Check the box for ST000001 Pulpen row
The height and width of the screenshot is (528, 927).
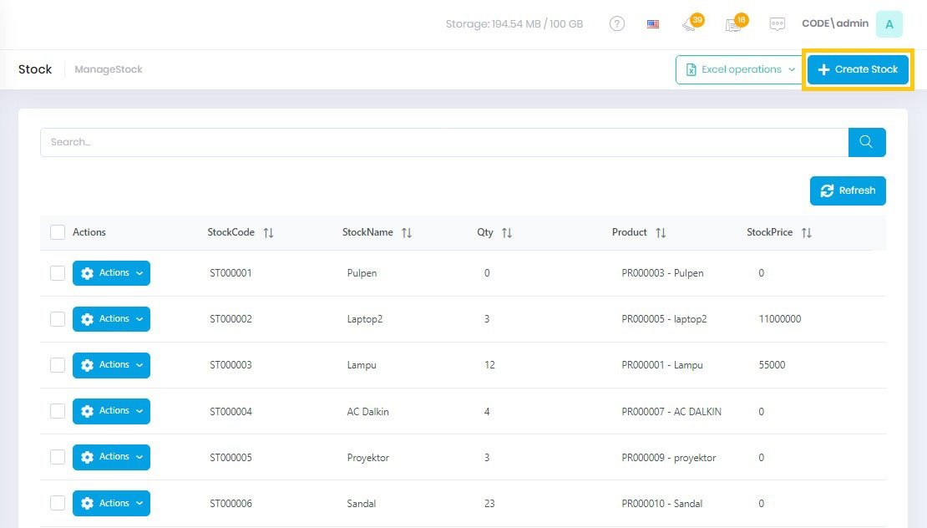pos(58,273)
